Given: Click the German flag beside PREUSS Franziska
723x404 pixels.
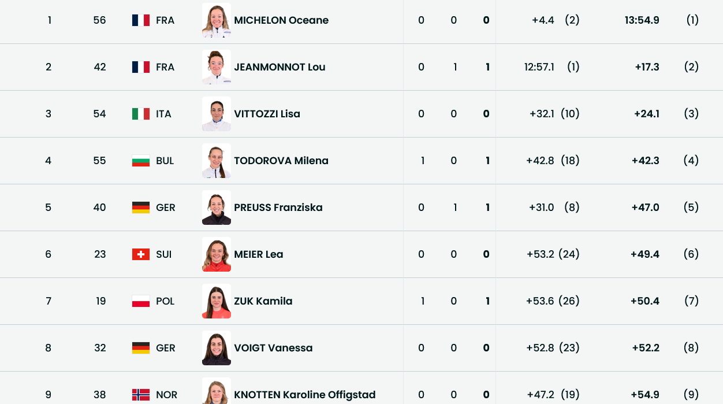Looking at the screenshot, I should (141, 207).
